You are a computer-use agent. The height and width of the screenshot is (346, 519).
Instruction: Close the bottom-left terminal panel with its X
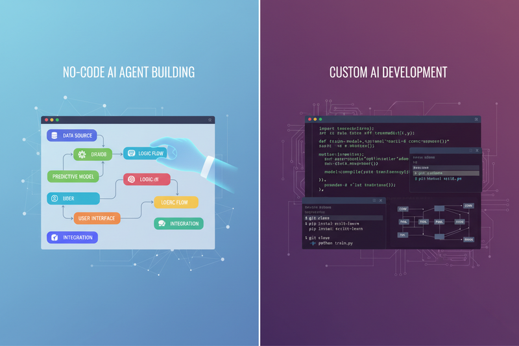coord(381,201)
